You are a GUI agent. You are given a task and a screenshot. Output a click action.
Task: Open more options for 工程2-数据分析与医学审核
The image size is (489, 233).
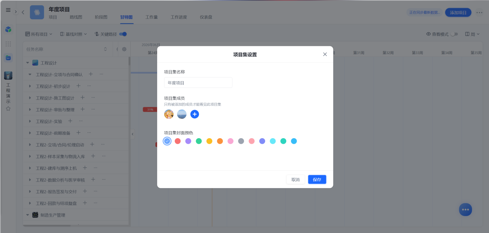click(x=104, y=179)
